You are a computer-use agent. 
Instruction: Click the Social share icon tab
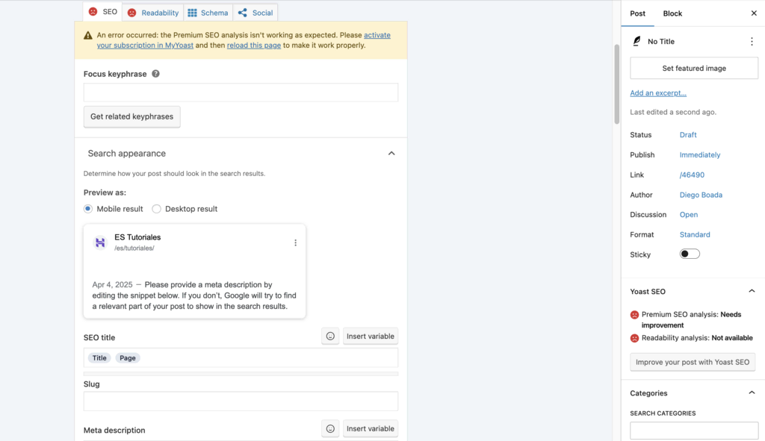[x=255, y=13]
